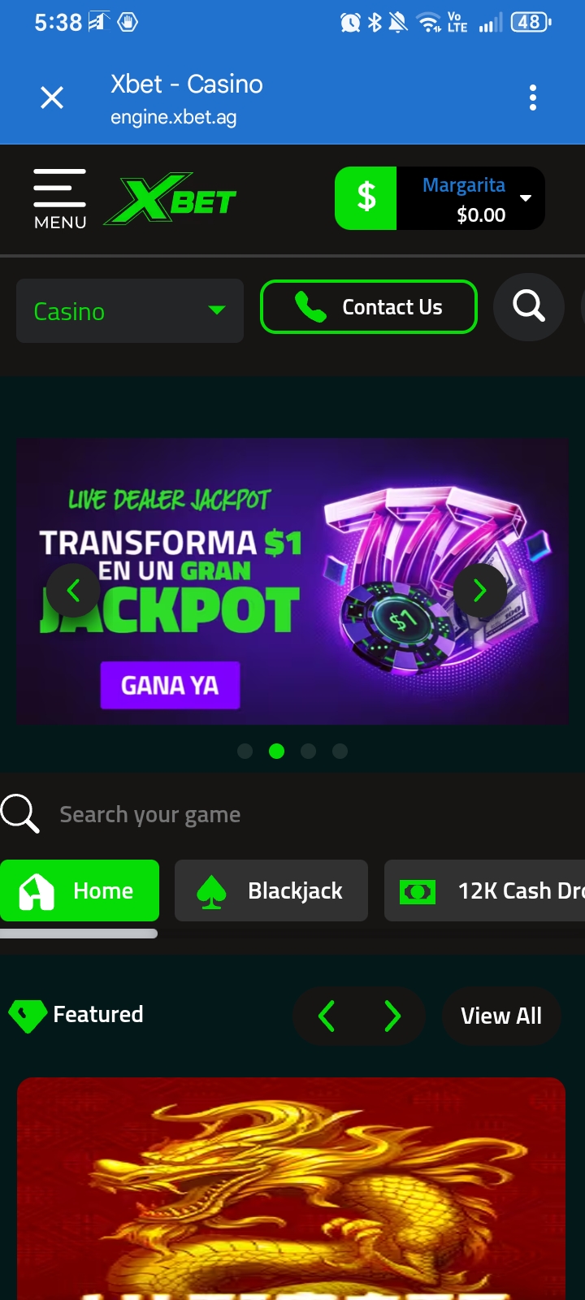Image resolution: width=585 pixels, height=1300 pixels.
Task: Click the Contact Us button
Action: point(369,307)
